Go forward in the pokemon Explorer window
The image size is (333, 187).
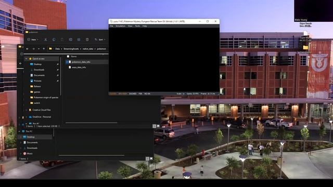point(33,49)
